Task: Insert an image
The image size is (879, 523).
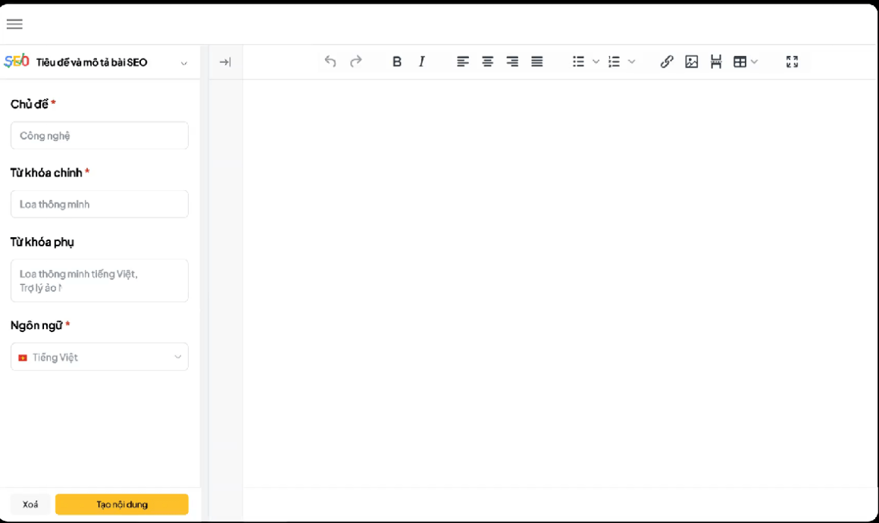Action: (x=691, y=61)
